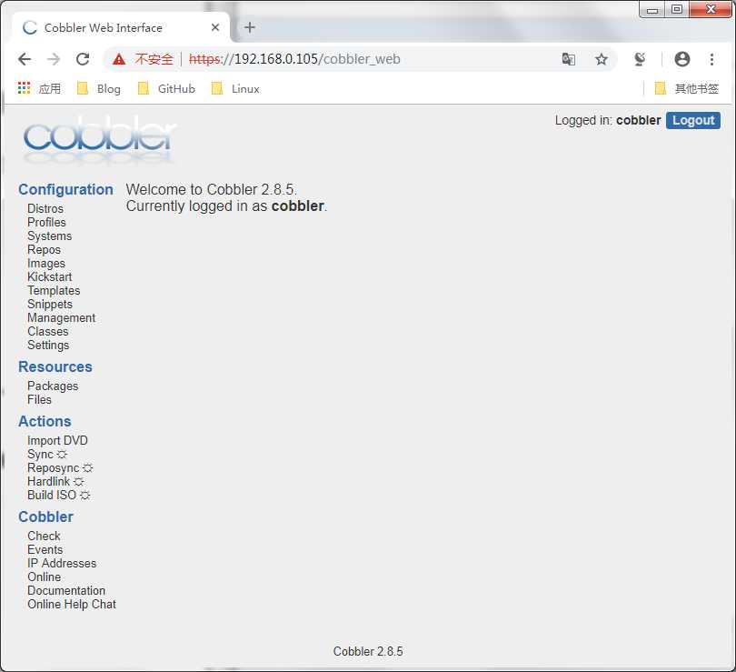Click the Actions section heading
Viewport: 736px width, 672px height.
tap(45, 421)
